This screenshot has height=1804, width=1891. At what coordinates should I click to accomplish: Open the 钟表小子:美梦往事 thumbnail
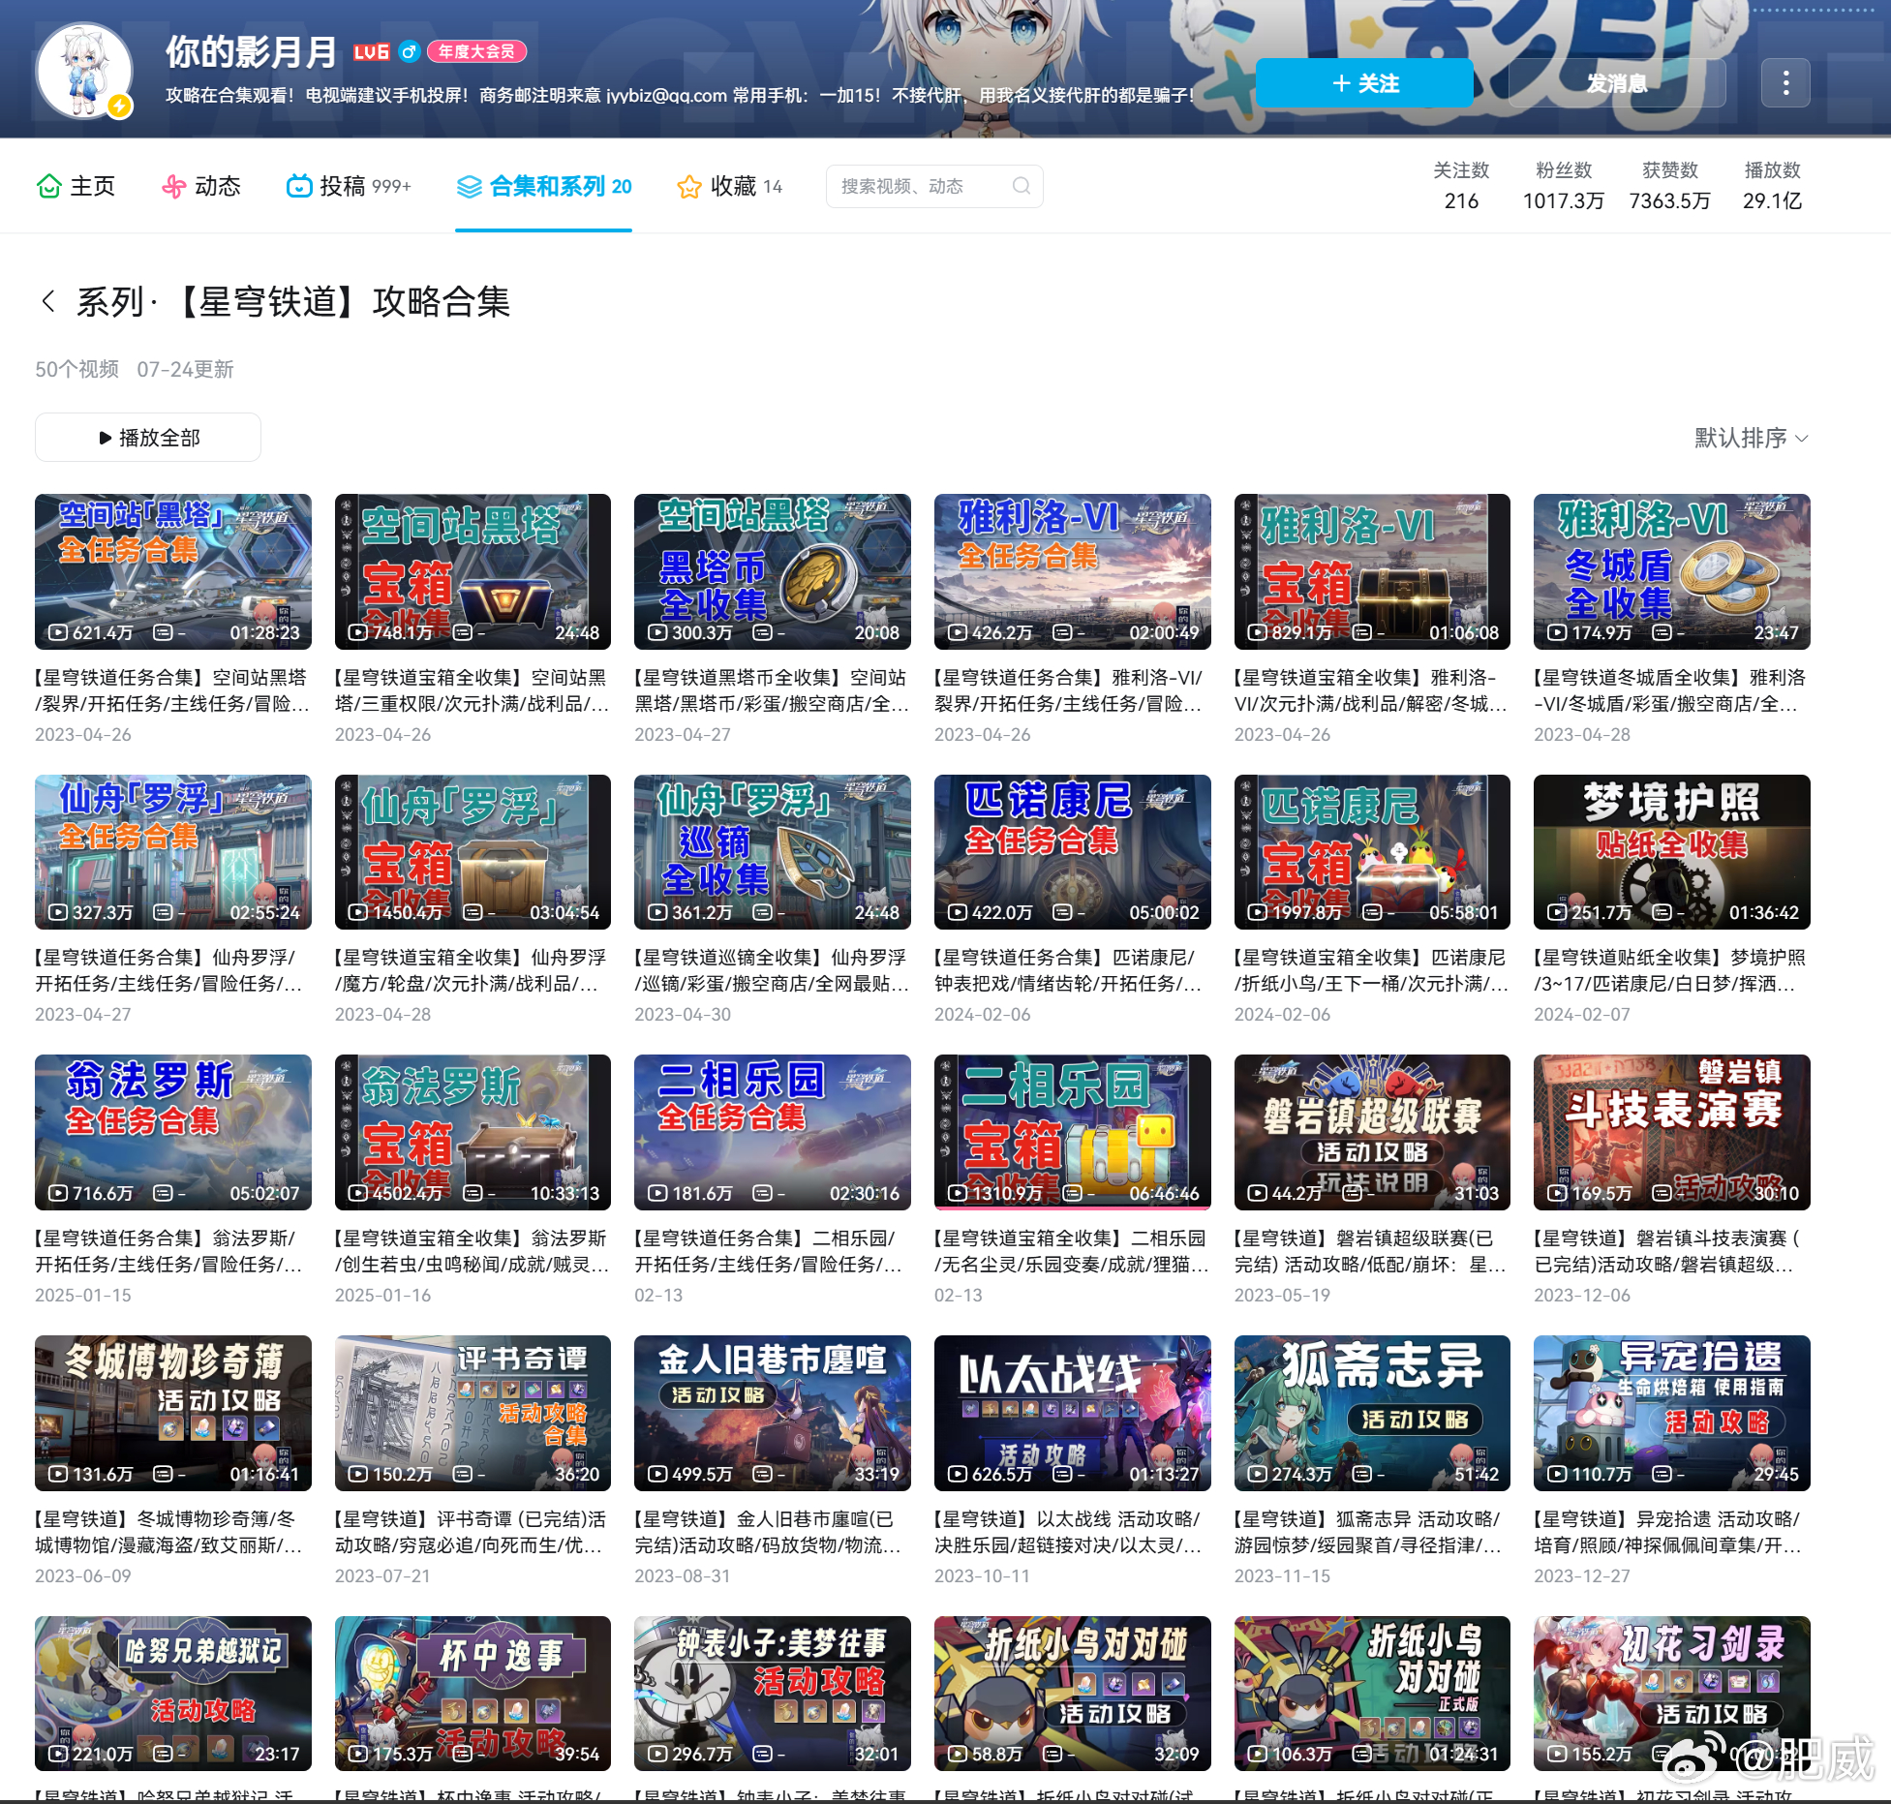773,1694
